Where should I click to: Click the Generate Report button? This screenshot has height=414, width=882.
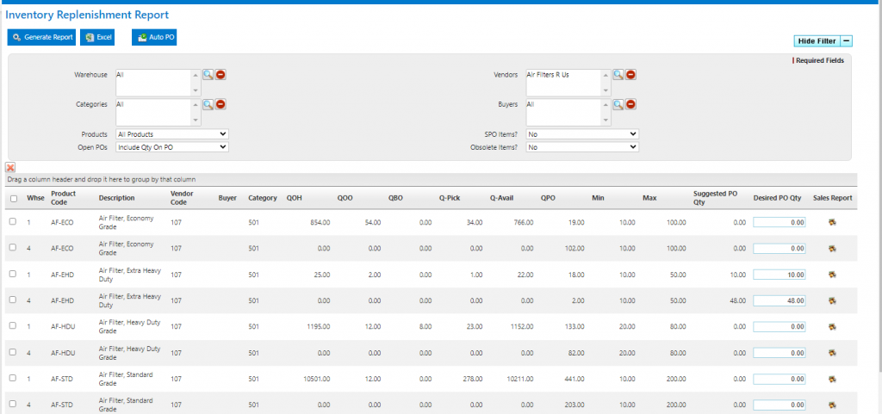click(41, 38)
